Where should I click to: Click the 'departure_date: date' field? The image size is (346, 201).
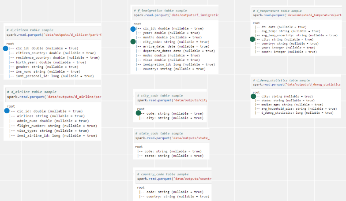coord(176,51)
